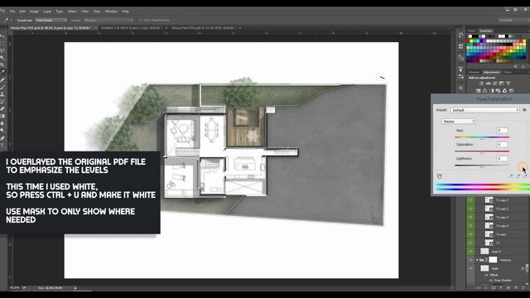Toggle visibility of Walls layer
Screen dimensions: 530x298
(x=470, y=268)
